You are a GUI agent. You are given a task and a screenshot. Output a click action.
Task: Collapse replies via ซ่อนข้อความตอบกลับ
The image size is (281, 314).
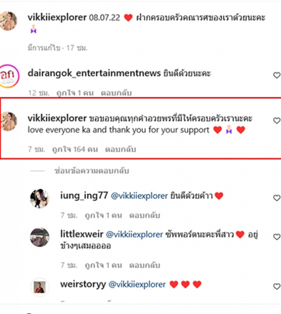pyautogui.click(x=92, y=171)
